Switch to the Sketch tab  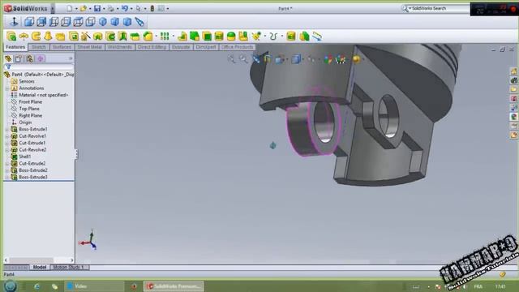[39, 47]
